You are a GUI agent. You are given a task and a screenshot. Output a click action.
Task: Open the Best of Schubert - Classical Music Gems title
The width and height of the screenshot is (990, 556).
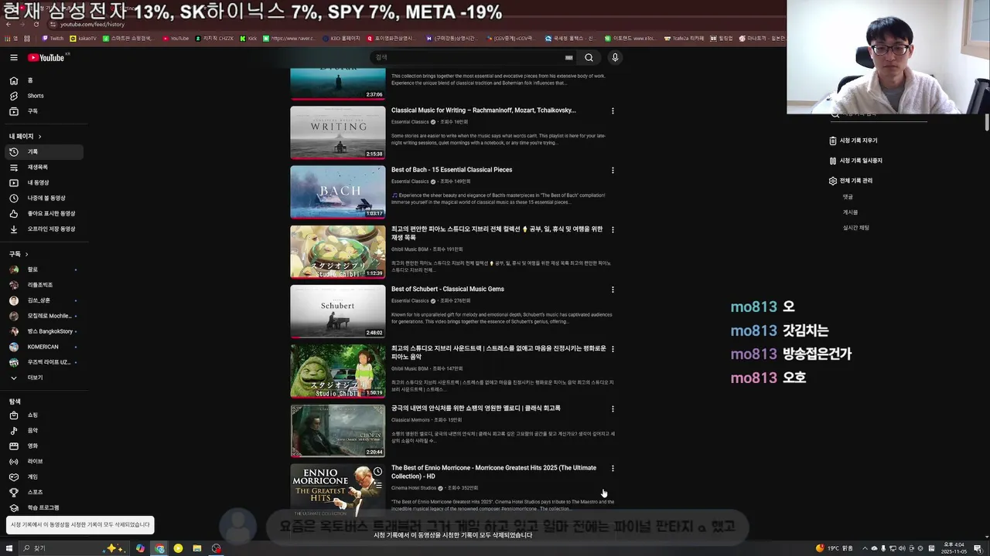coord(447,290)
